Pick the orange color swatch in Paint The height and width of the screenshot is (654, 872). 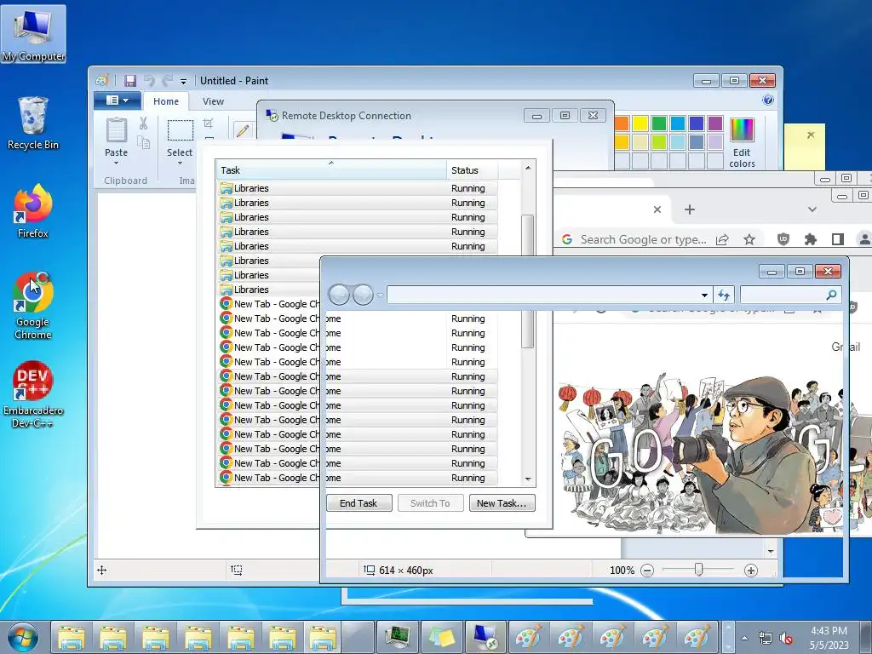coord(622,123)
